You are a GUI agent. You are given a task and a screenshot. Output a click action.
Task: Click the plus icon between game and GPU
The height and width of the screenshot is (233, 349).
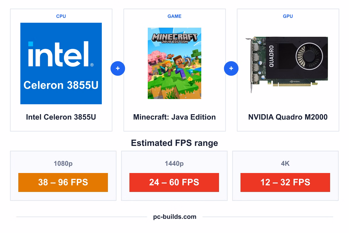[231, 69]
